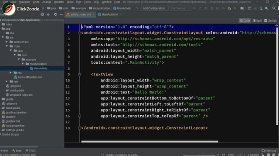
Task: Click the CRLF line separator in status bar
Action: tap(231, 155)
